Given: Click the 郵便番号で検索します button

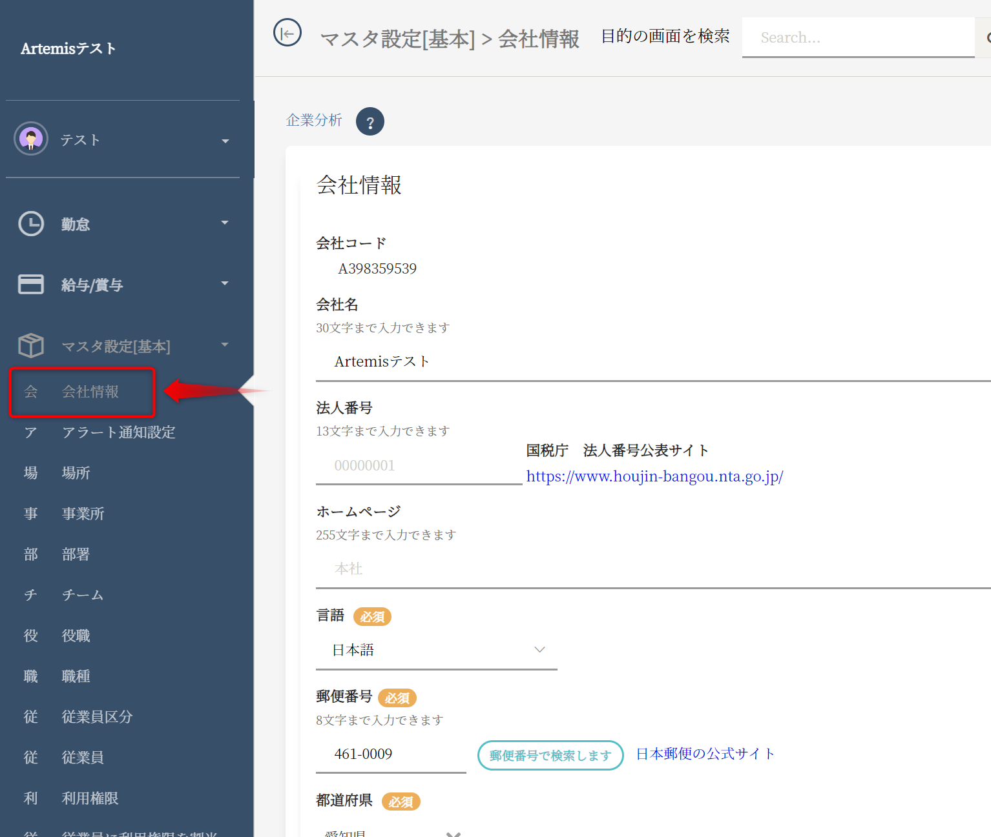Looking at the screenshot, I should click(550, 755).
